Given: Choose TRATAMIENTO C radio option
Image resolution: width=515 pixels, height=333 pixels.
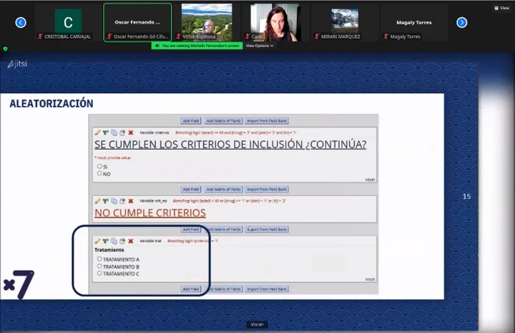Looking at the screenshot, I should 99,273.
